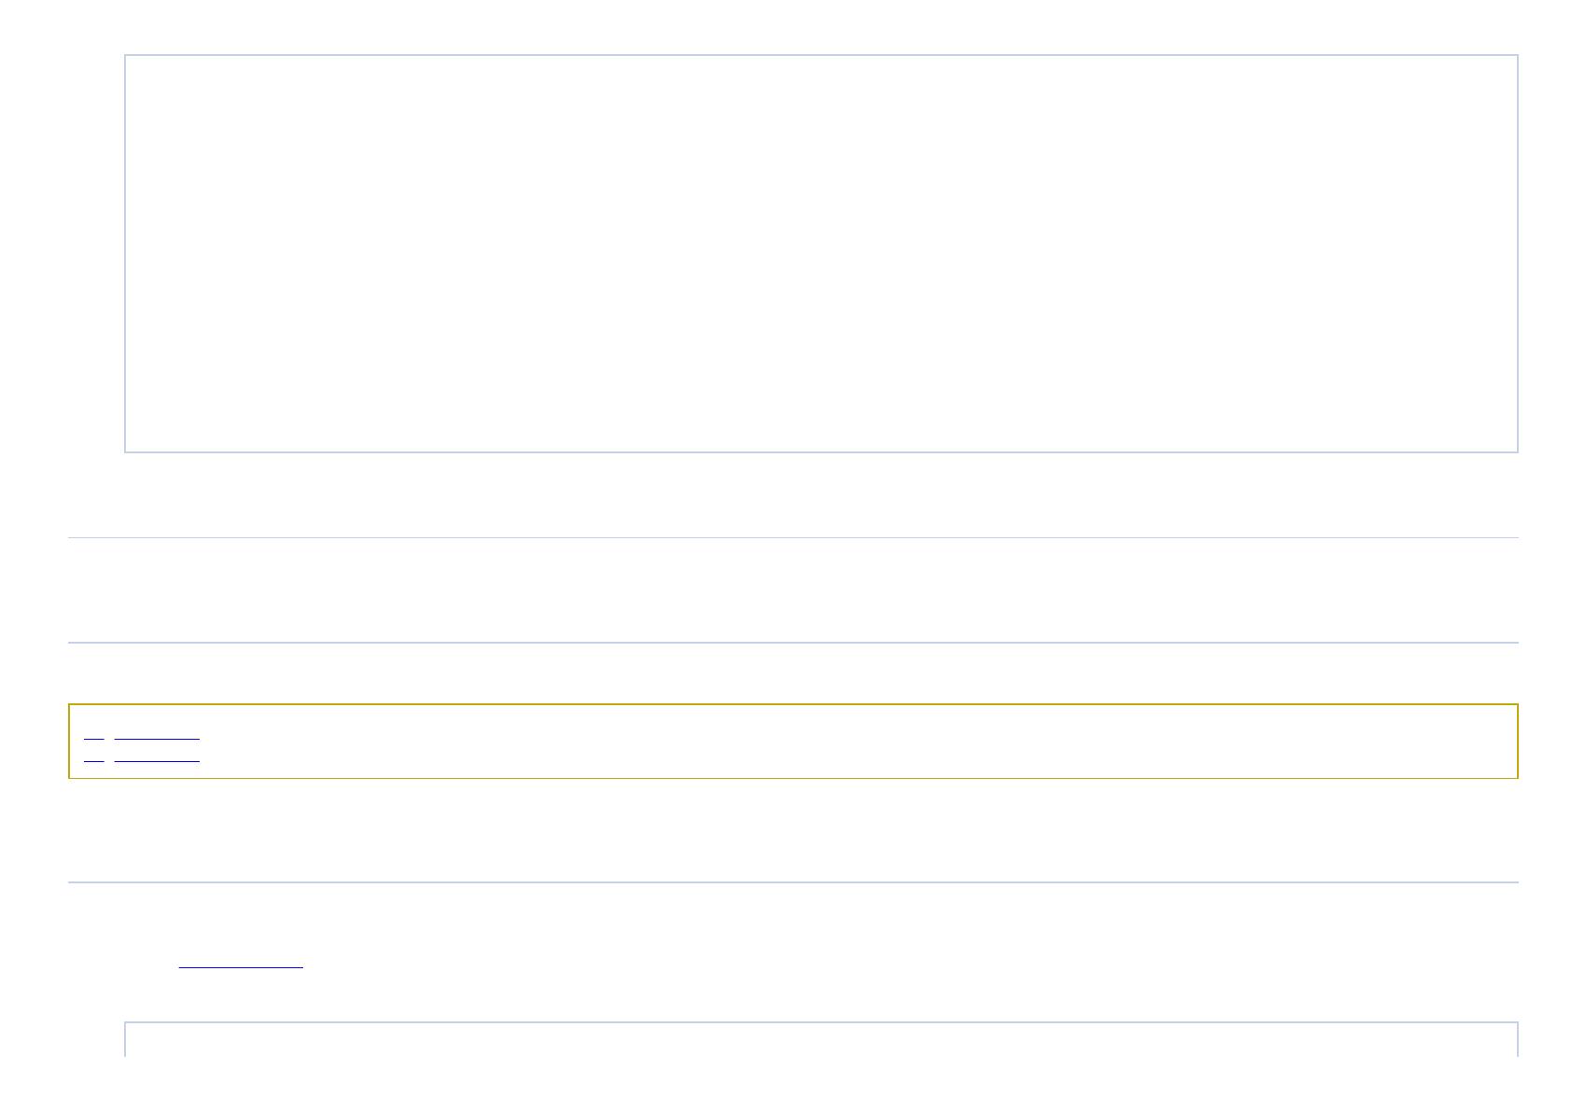
Task: Click the top border of the large empty box
Action: point(821,55)
